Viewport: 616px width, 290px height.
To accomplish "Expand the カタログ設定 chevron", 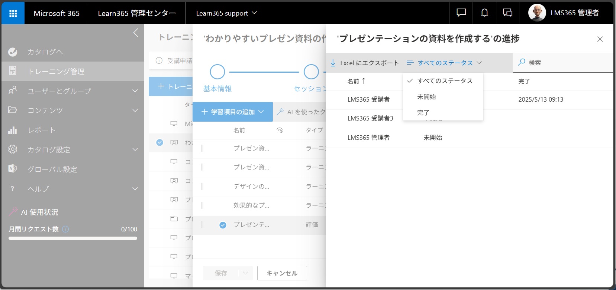I will 135,149.
